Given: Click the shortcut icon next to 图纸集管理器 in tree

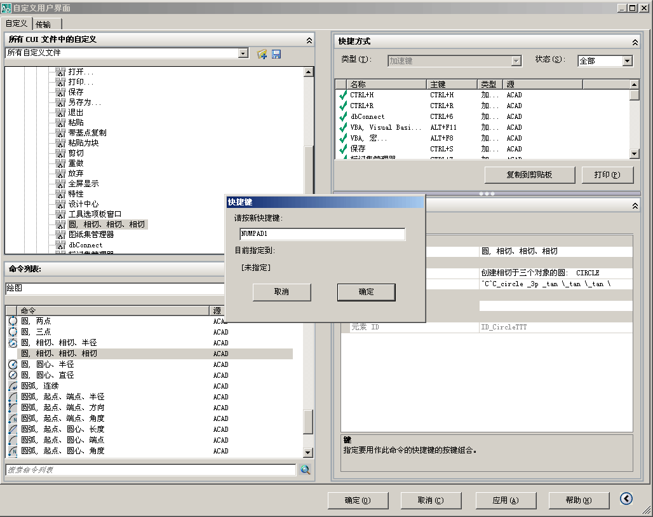Looking at the screenshot, I should coord(61,235).
